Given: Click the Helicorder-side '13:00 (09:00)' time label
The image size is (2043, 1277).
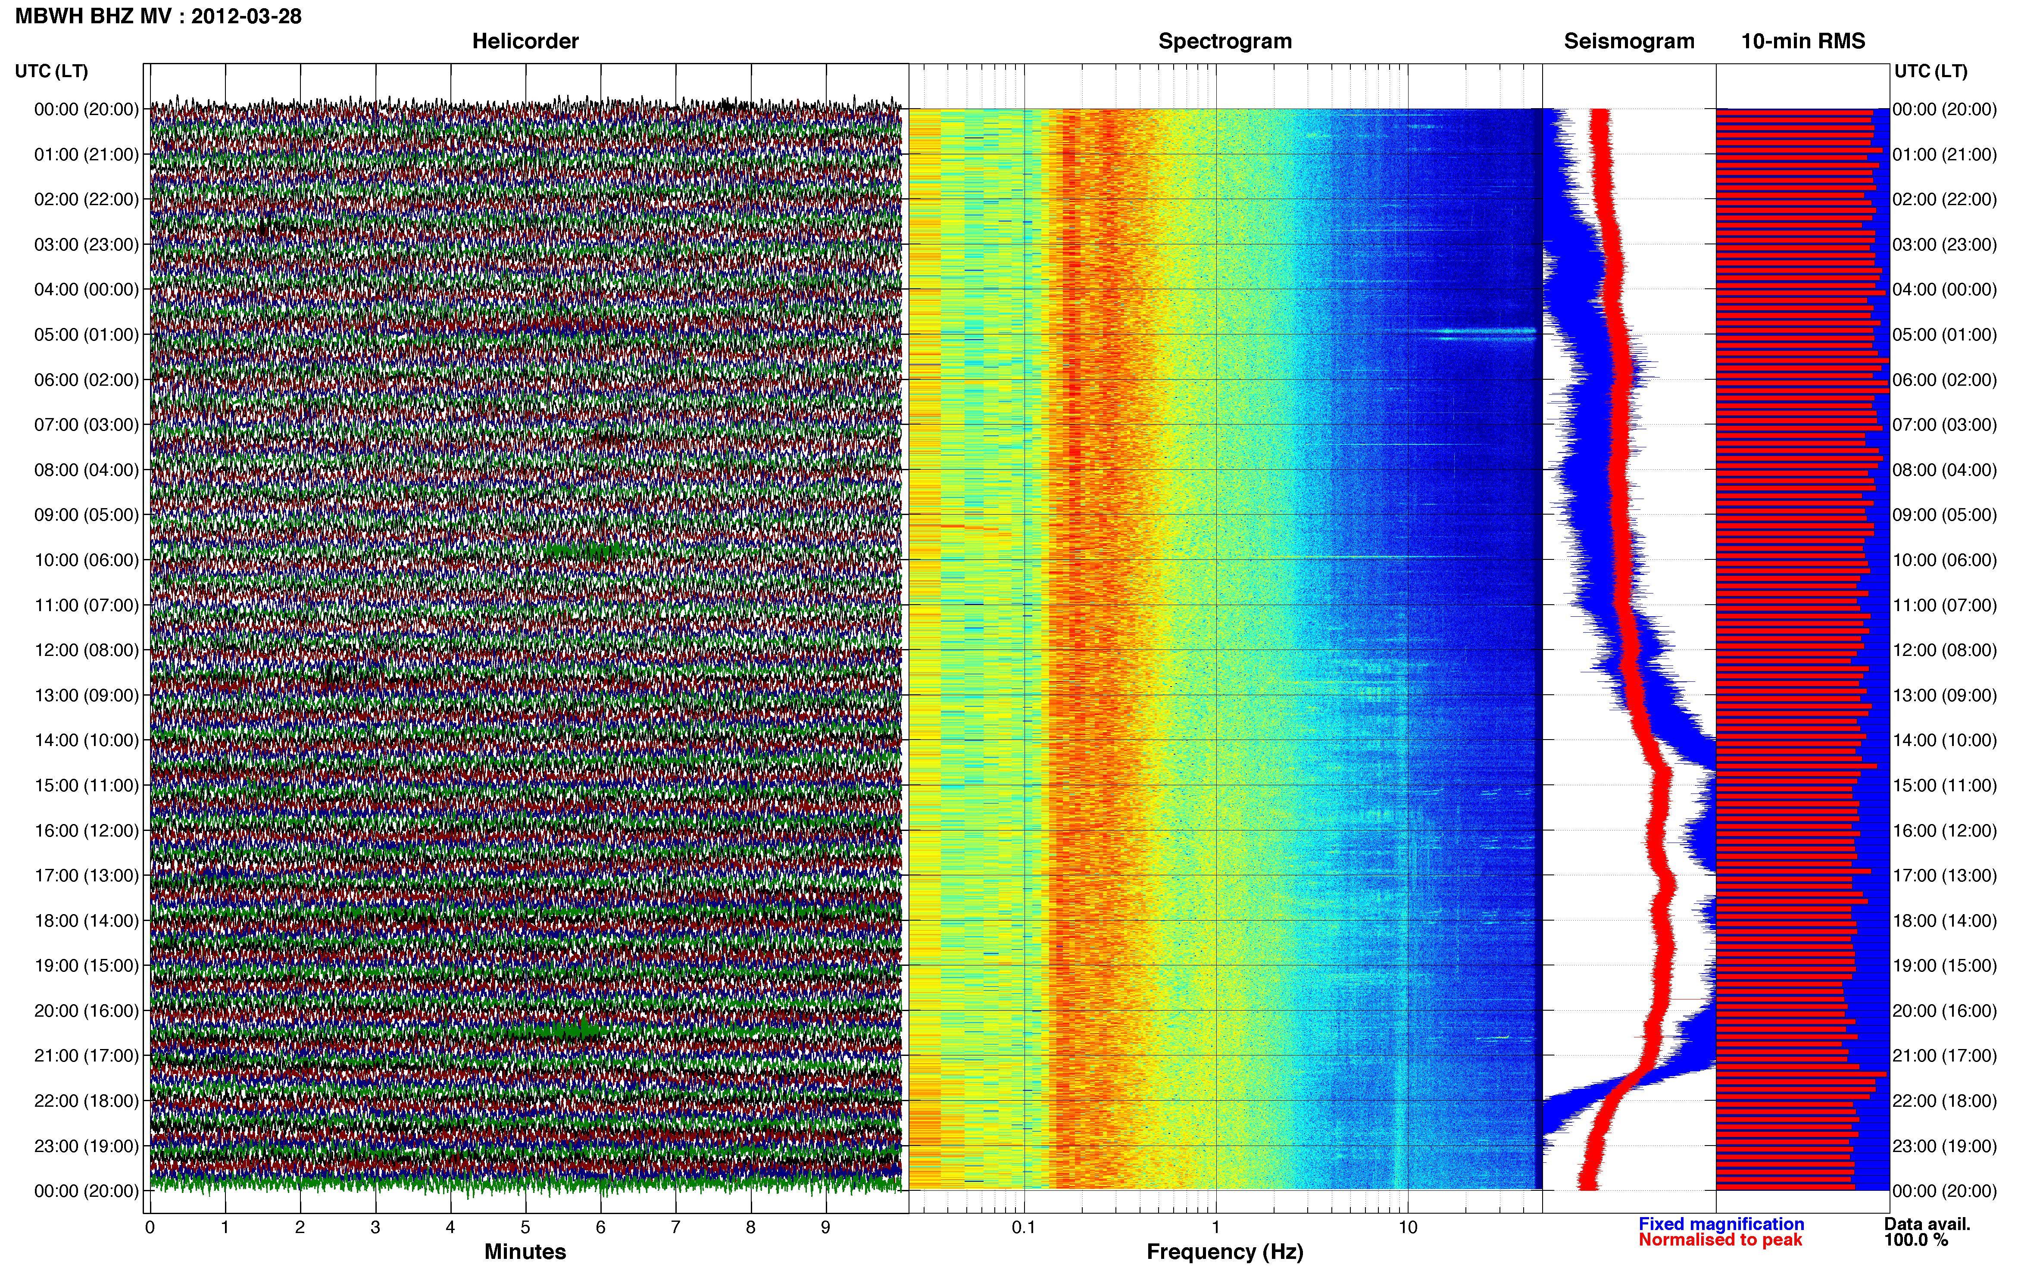Looking at the screenshot, I should pos(86,695).
